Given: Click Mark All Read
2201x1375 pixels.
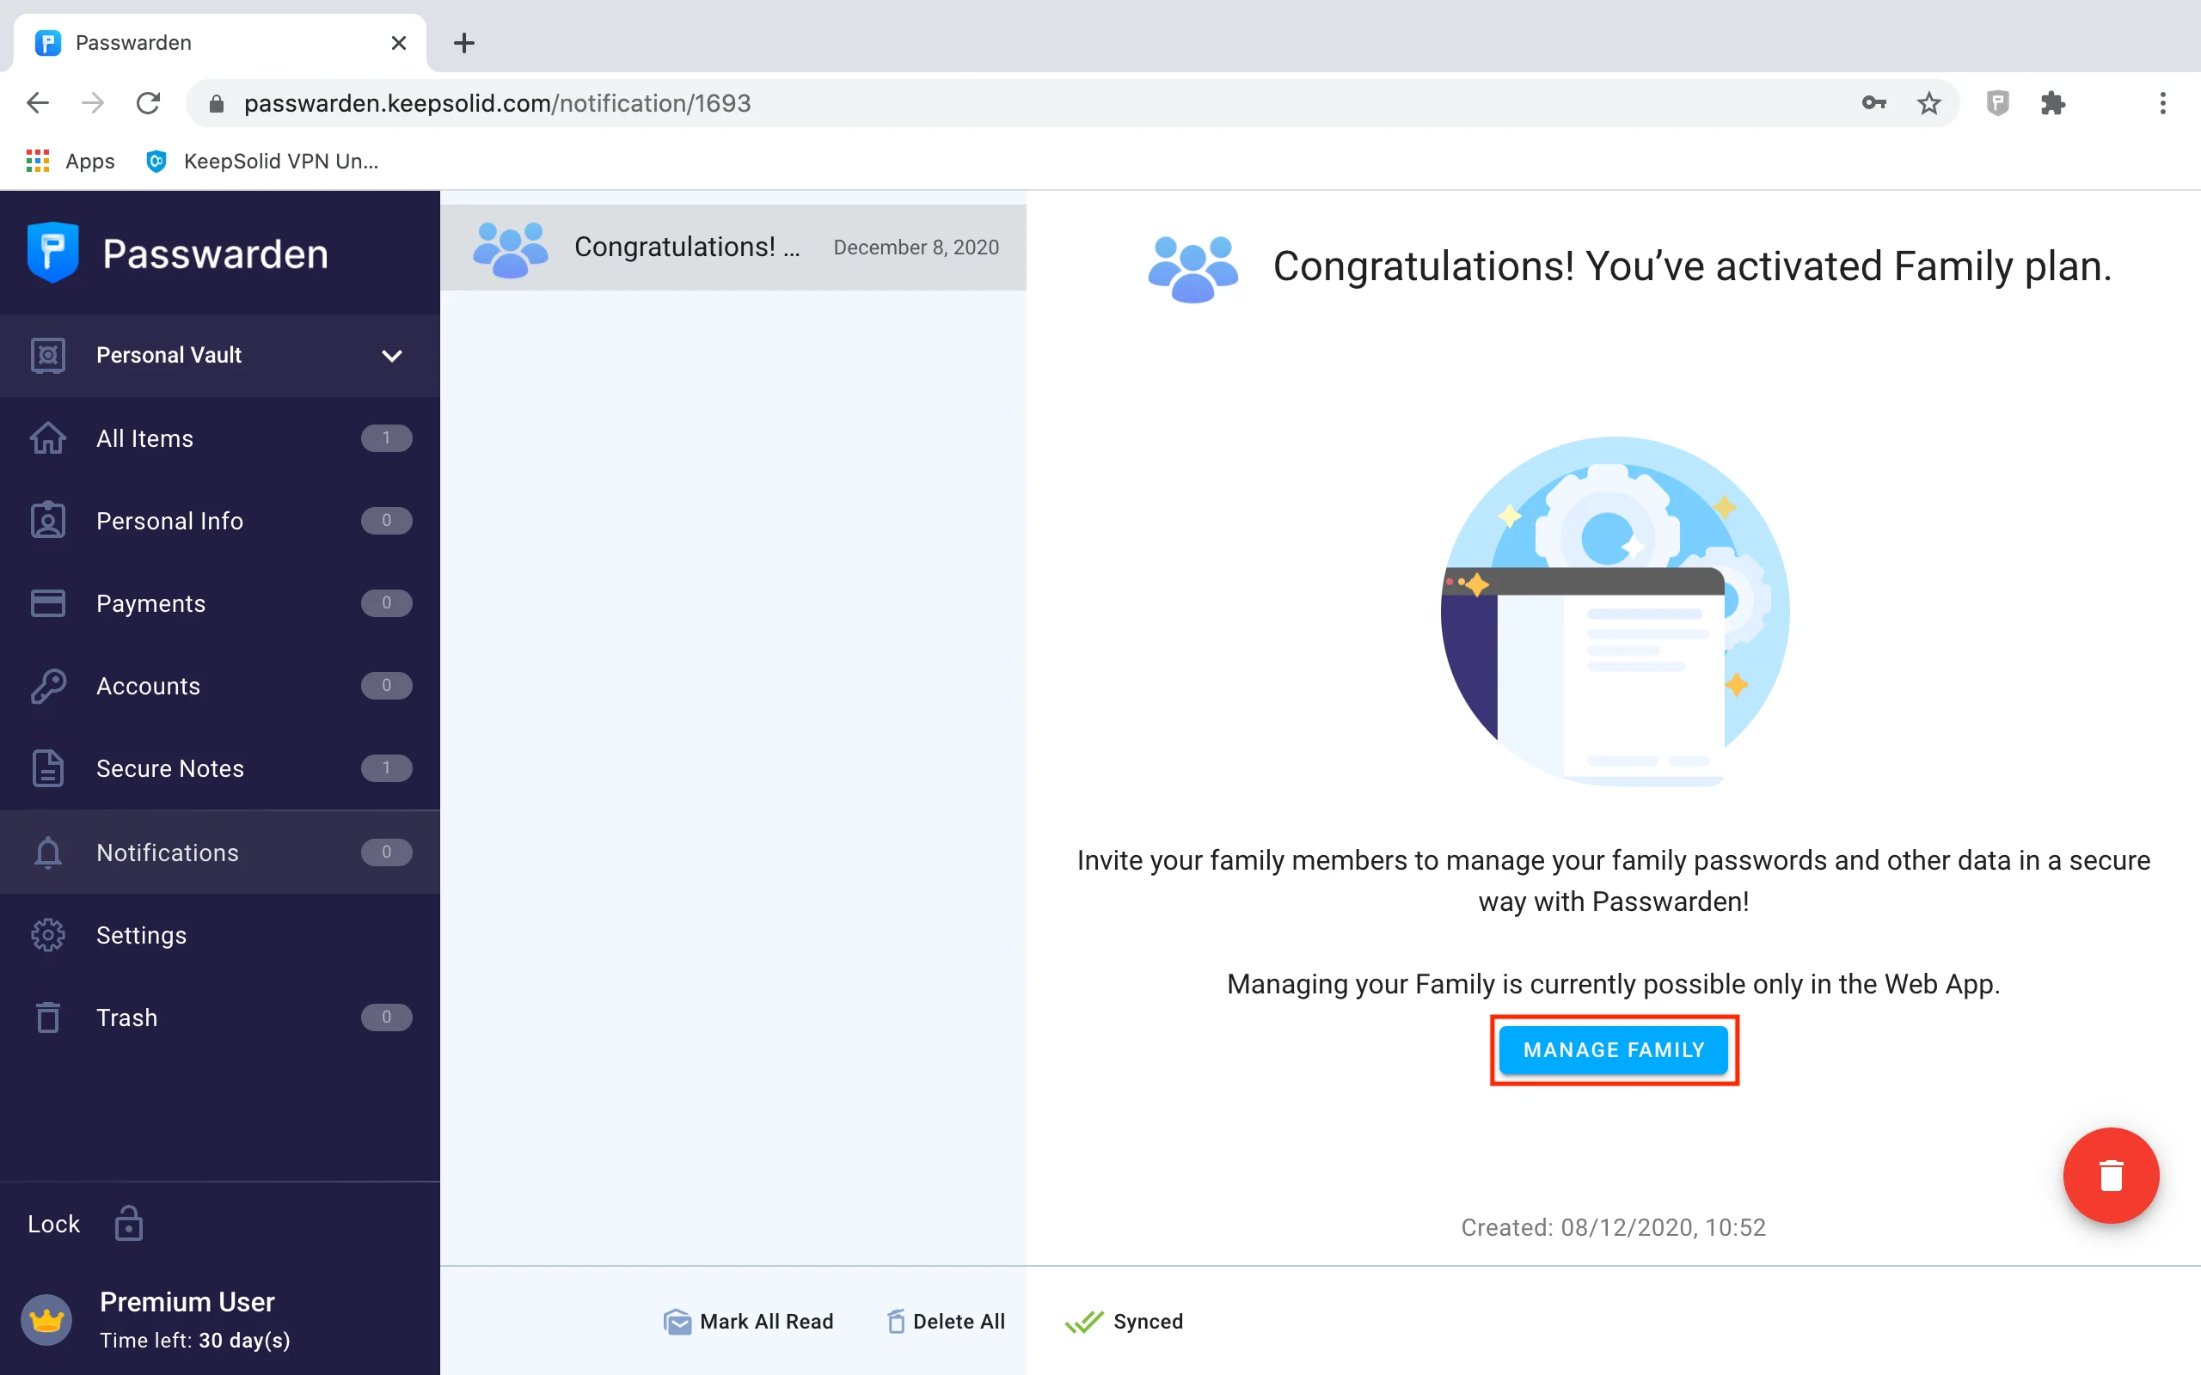Looking at the screenshot, I should coord(749,1321).
